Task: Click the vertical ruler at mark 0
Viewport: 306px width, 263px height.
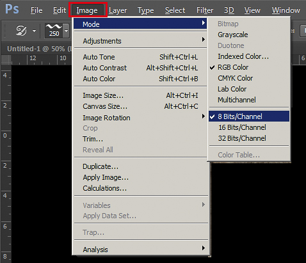Action: (x=5, y=136)
